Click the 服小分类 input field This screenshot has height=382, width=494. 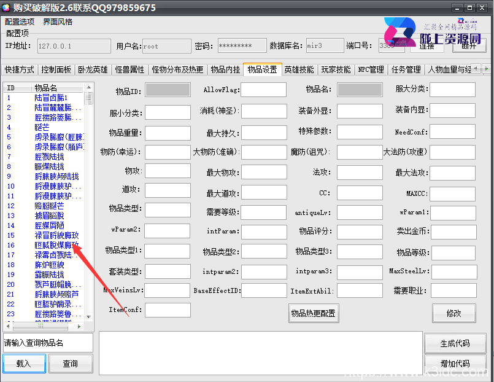168,112
